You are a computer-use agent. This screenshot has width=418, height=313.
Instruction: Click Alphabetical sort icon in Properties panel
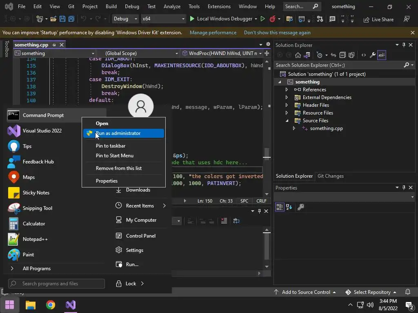(x=289, y=207)
